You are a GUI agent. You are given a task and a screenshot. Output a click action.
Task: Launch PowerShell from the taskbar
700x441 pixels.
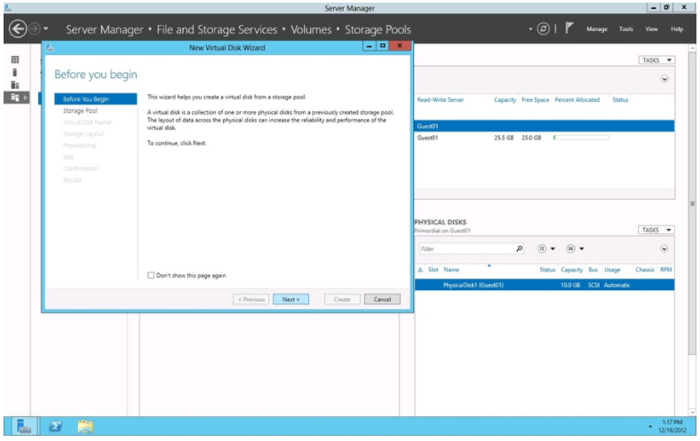point(55,426)
